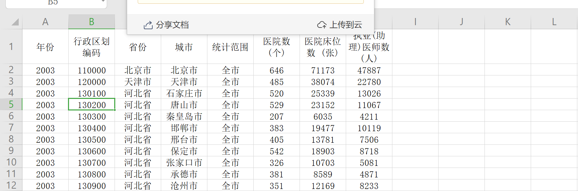Click province cell 天津市 in column C
Viewport: 578px width, 191px height.
[x=138, y=82]
